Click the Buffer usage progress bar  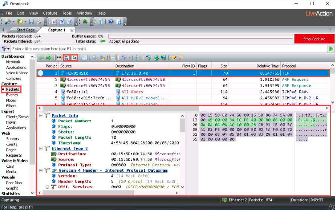(201, 36)
